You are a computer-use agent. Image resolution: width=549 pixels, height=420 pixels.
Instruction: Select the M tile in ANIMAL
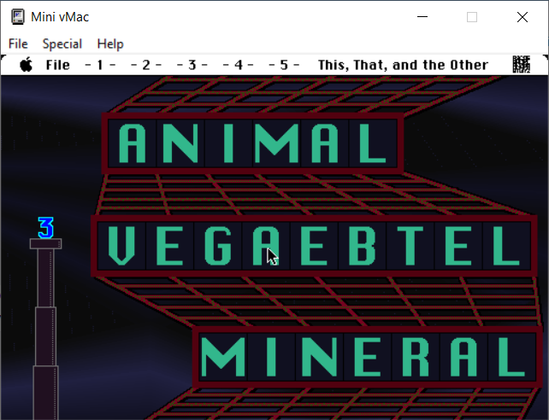[276, 143]
